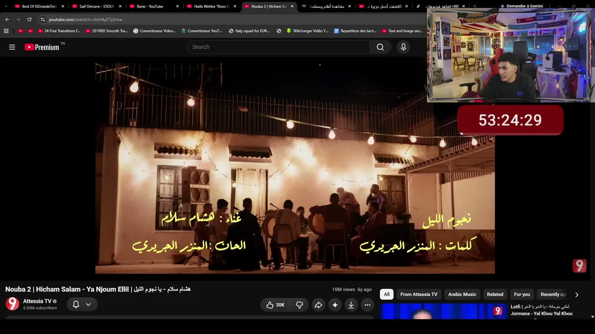Open Lotfi Jormana suggested video thumbnail

(443, 311)
